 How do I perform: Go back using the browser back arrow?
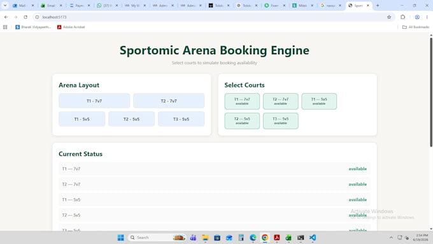click(x=6, y=17)
